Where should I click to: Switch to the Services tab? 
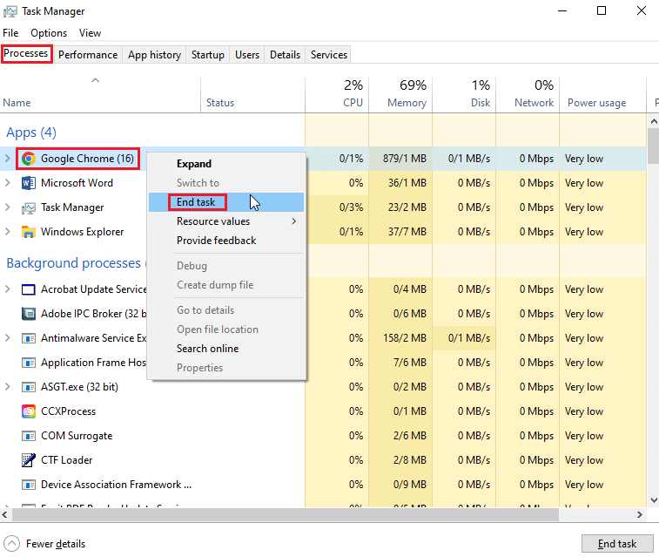329,55
